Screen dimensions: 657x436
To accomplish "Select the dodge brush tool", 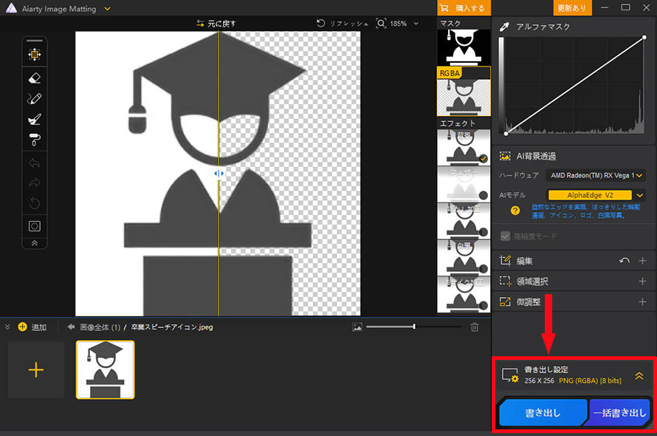I will point(35,119).
